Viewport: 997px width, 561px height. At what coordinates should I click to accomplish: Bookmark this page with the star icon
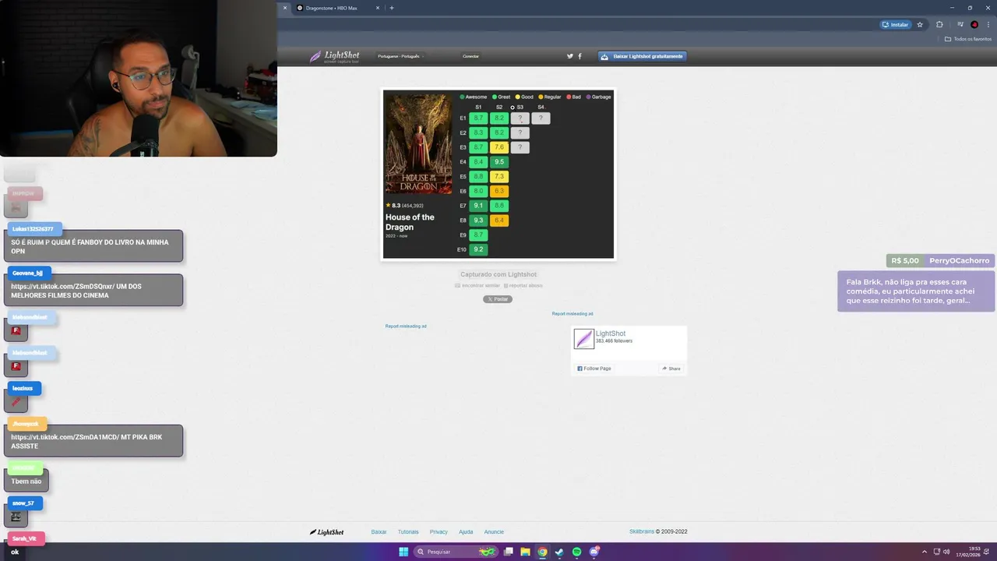(920, 25)
